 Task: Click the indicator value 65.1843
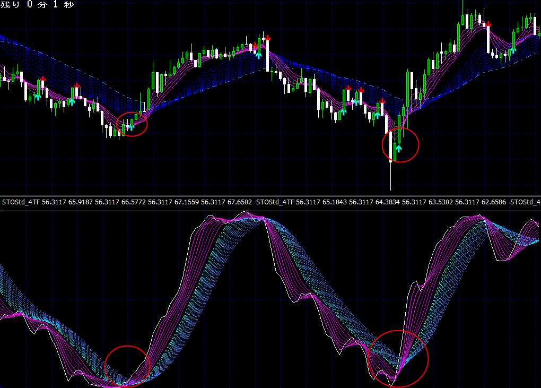coord(335,202)
